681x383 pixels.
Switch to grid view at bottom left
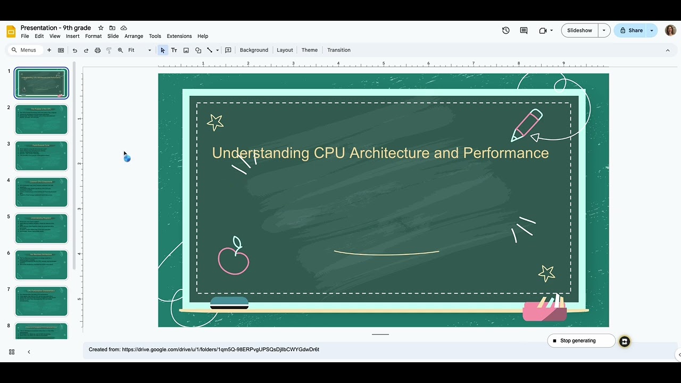12,352
